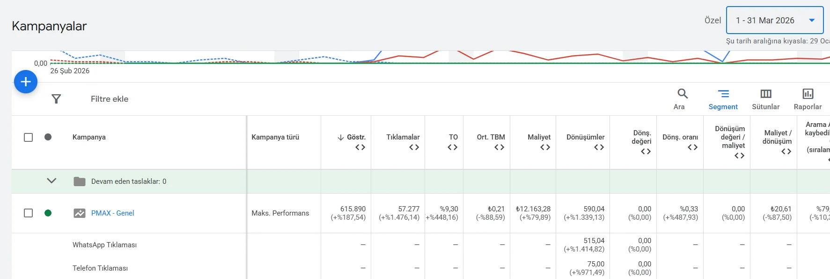Click the Filtre ekle field
Viewport: 830px width, 279px height.
pyautogui.click(x=110, y=99)
